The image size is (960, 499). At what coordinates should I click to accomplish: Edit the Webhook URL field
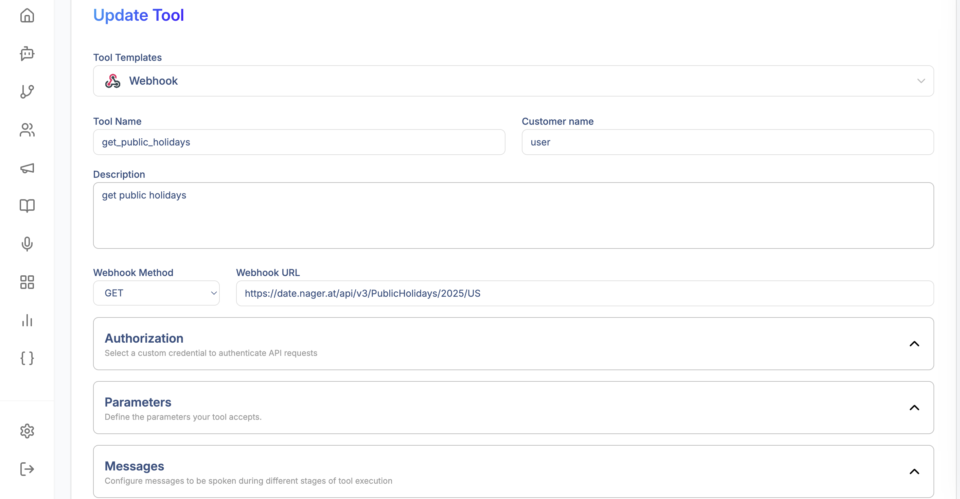447,293
